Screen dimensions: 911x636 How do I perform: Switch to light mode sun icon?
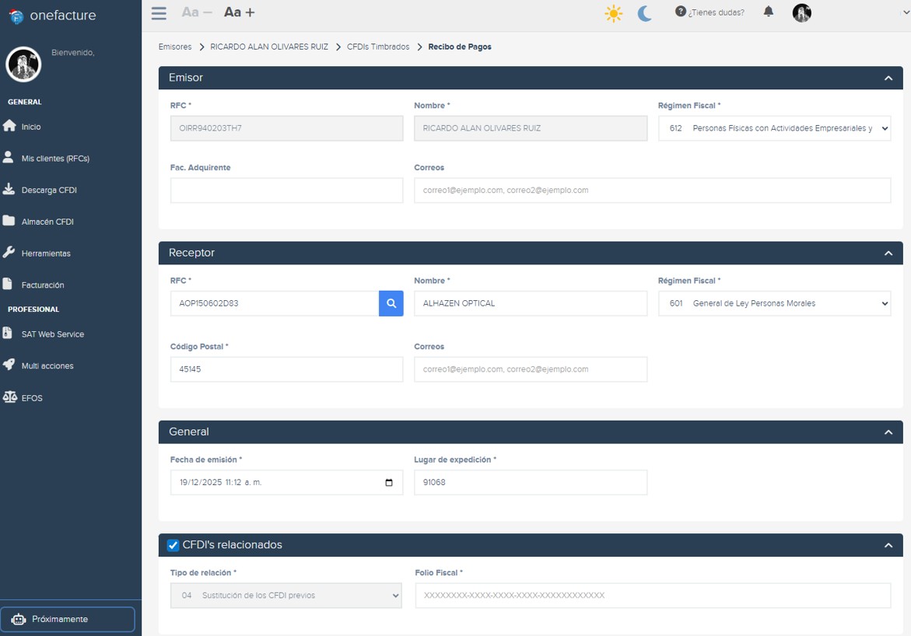[614, 13]
